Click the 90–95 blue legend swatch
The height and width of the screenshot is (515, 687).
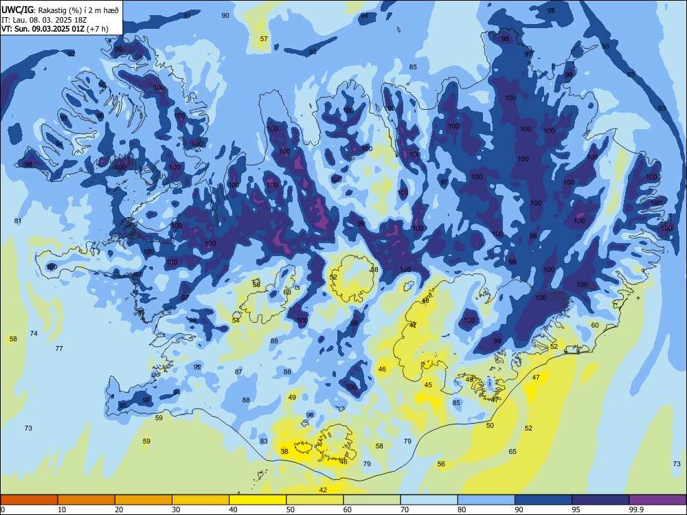click(x=543, y=500)
